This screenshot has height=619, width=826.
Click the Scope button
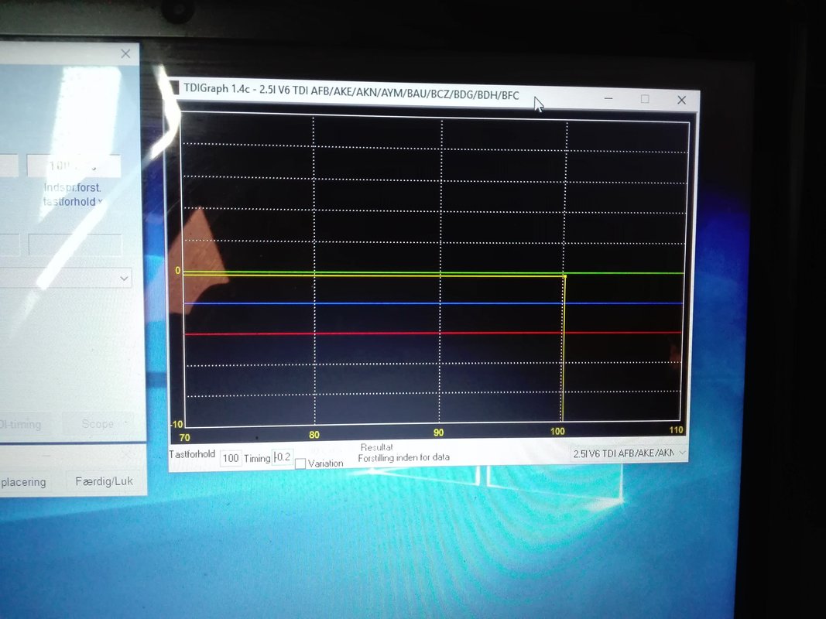tap(100, 424)
